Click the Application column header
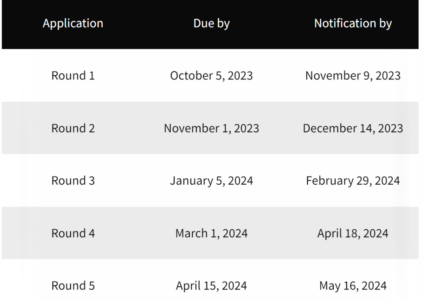This screenshot has height=300, width=423. [x=73, y=23]
